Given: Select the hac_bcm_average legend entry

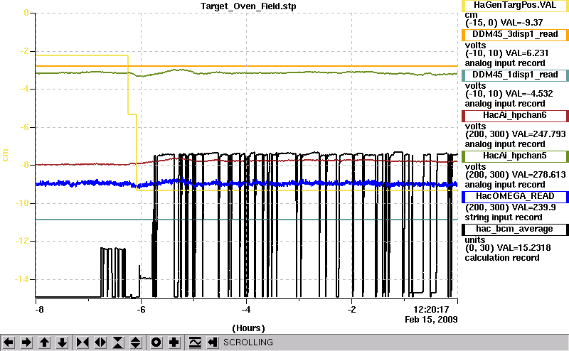Looking at the screenshot, I should click(515, 229).
